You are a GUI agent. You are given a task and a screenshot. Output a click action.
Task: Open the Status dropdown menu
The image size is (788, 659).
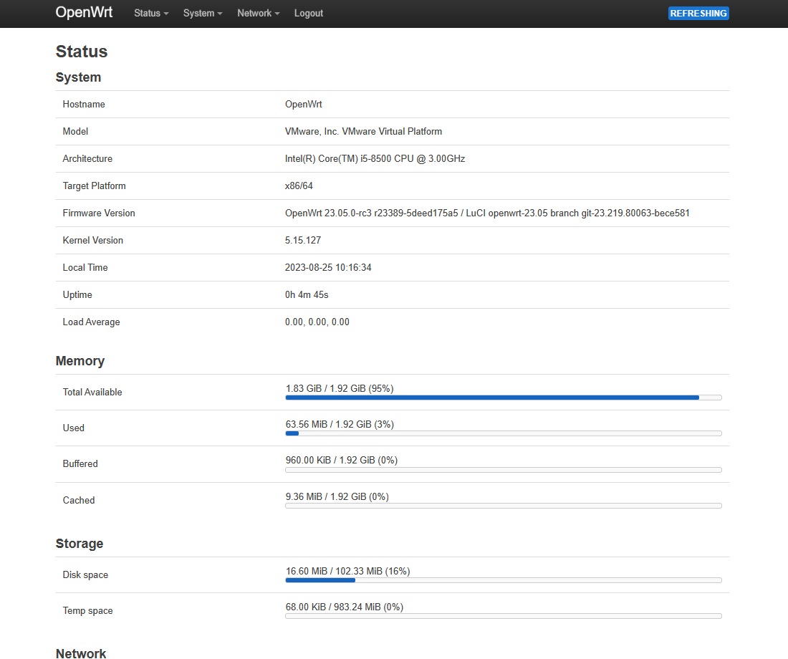tap(150, 13)
